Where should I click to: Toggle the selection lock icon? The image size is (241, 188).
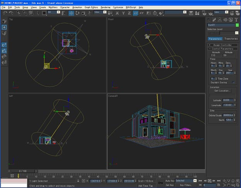tap(78, 181)
